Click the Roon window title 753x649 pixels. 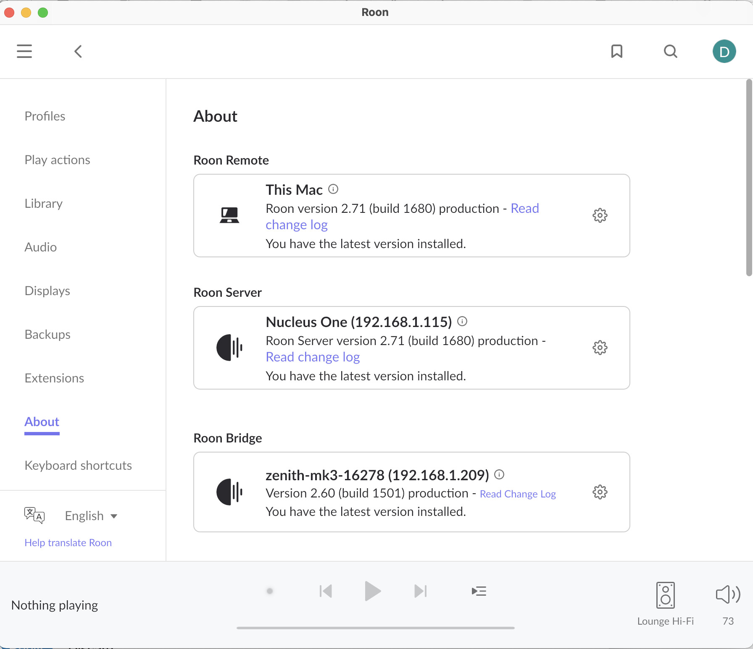coord(375,12)
